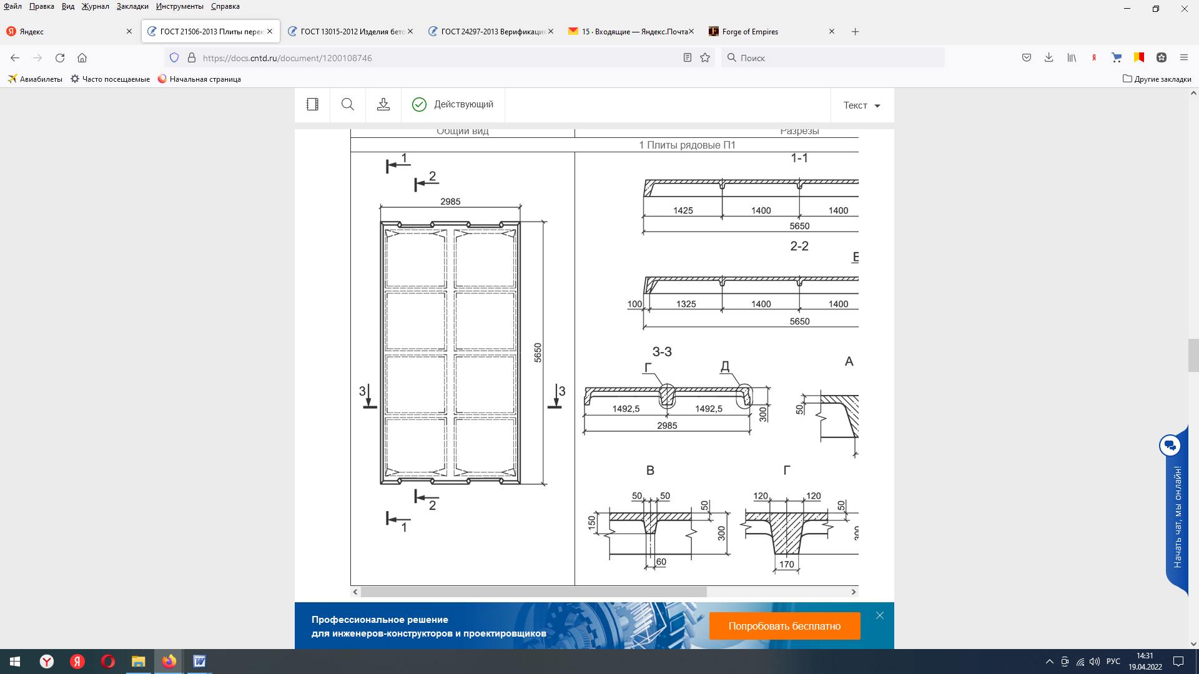Open the Другие закладки folder

click(1157, 79)
